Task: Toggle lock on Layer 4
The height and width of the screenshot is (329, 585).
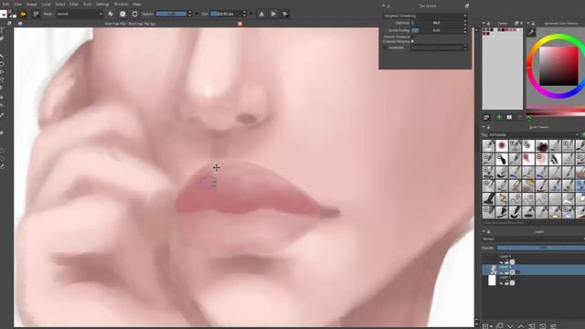Action: [x=506, y=262]
